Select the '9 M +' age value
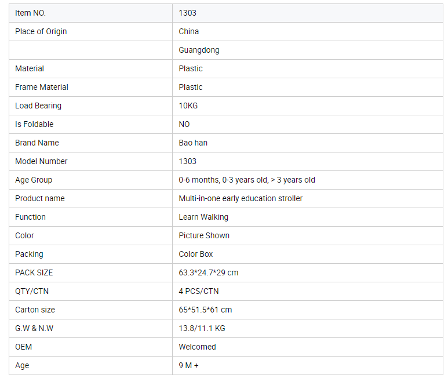 [188, 365]
